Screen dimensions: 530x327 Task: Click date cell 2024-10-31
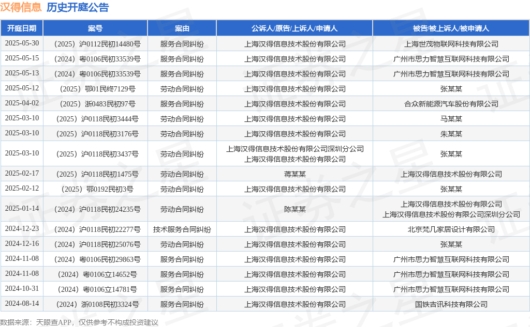click(22, 288)
